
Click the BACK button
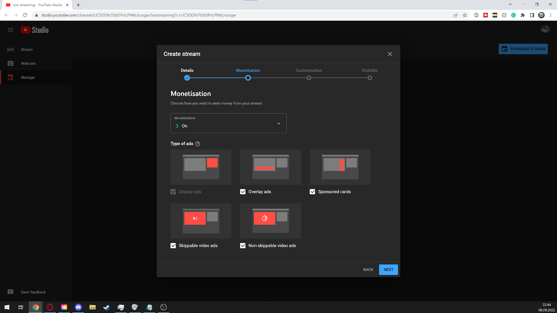coord(368,270)
